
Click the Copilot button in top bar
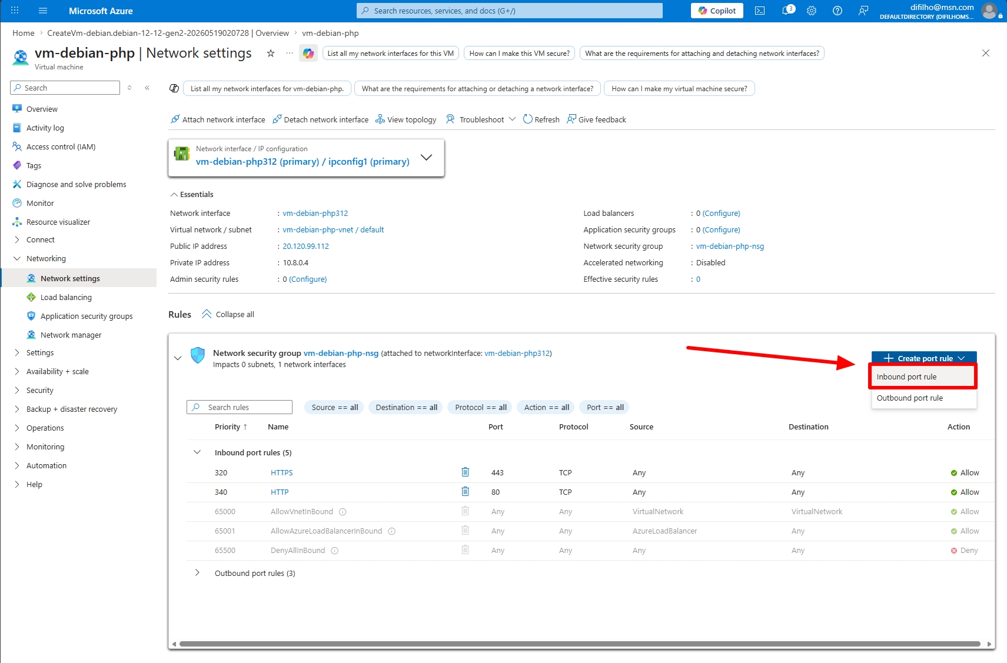[717, 11]
